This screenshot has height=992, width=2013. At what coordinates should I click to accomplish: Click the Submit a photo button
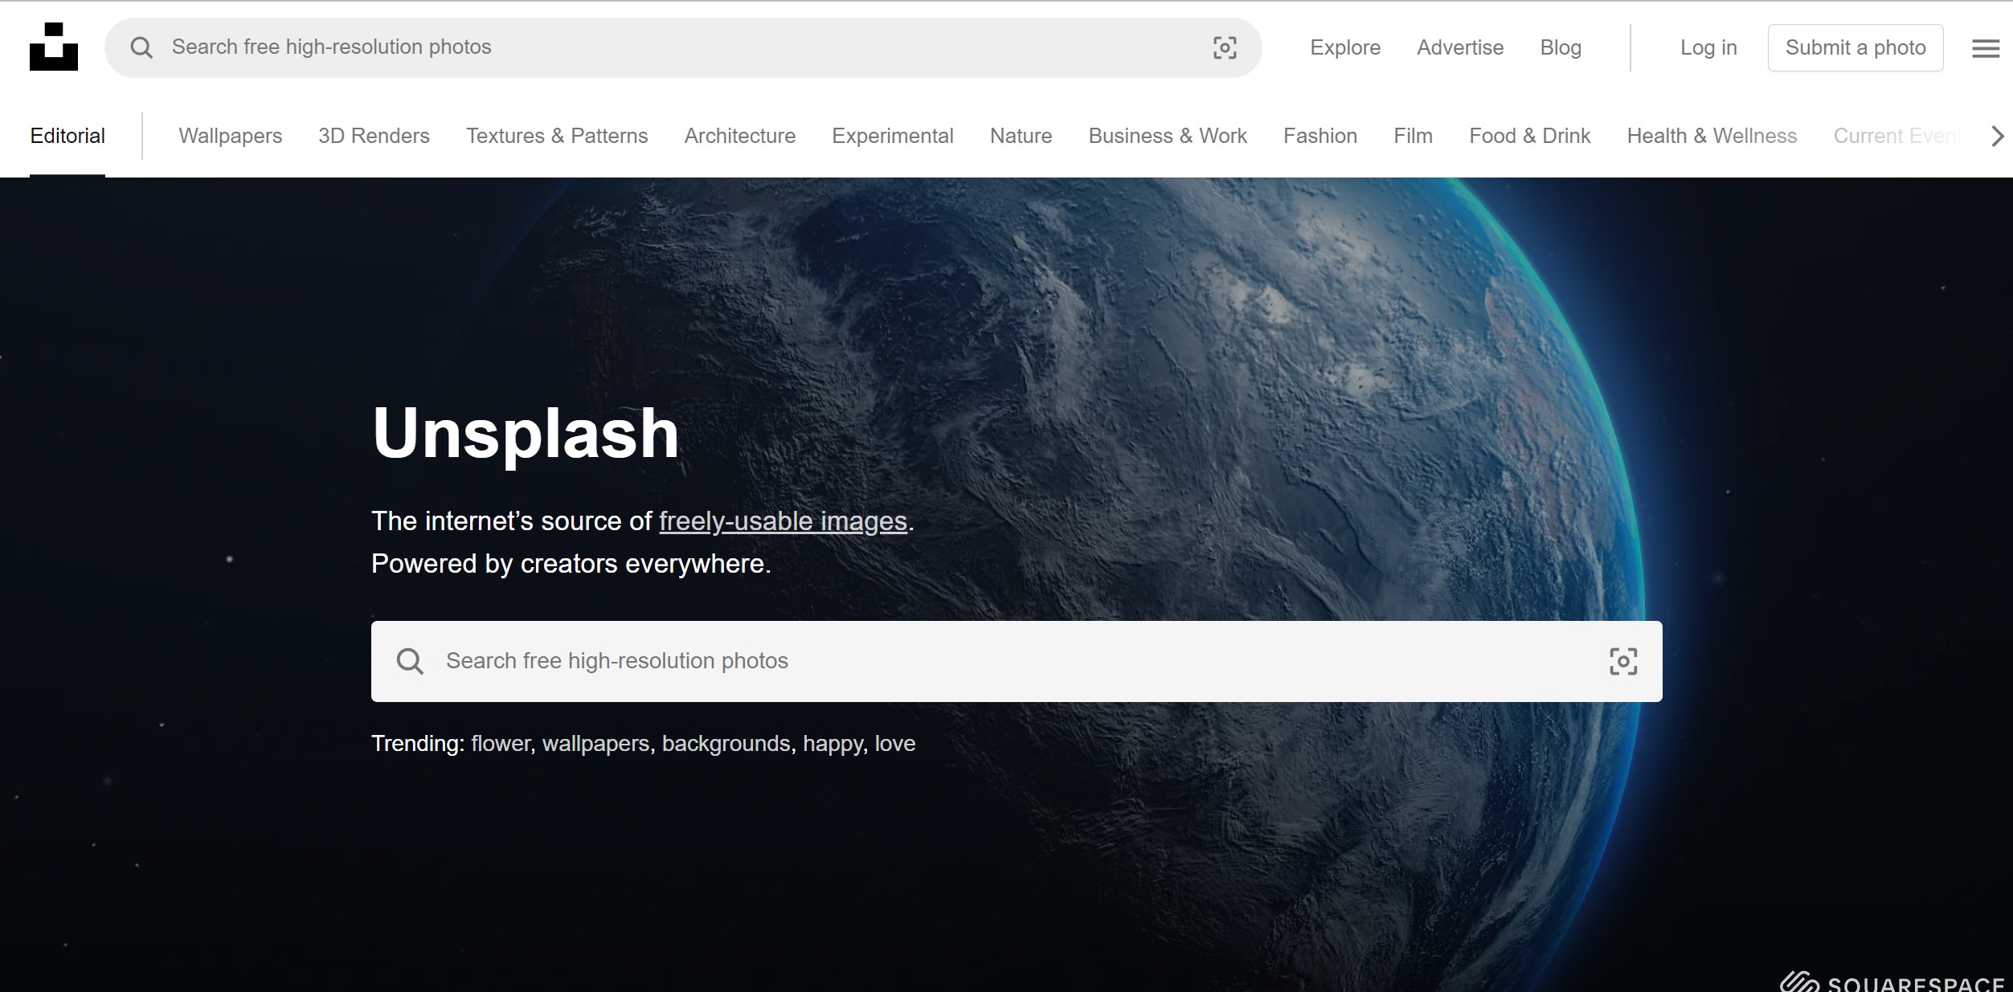pos(1855,47)
